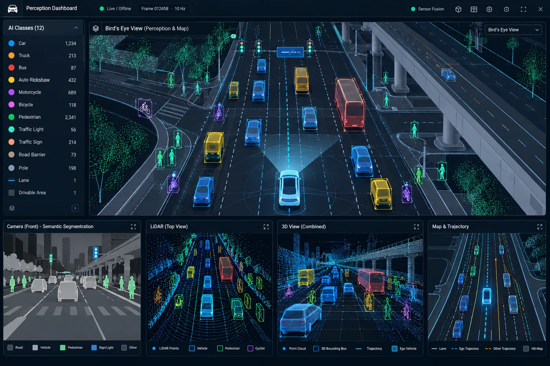
Task: Click the Pole class label
Action: tap(23, 168)
